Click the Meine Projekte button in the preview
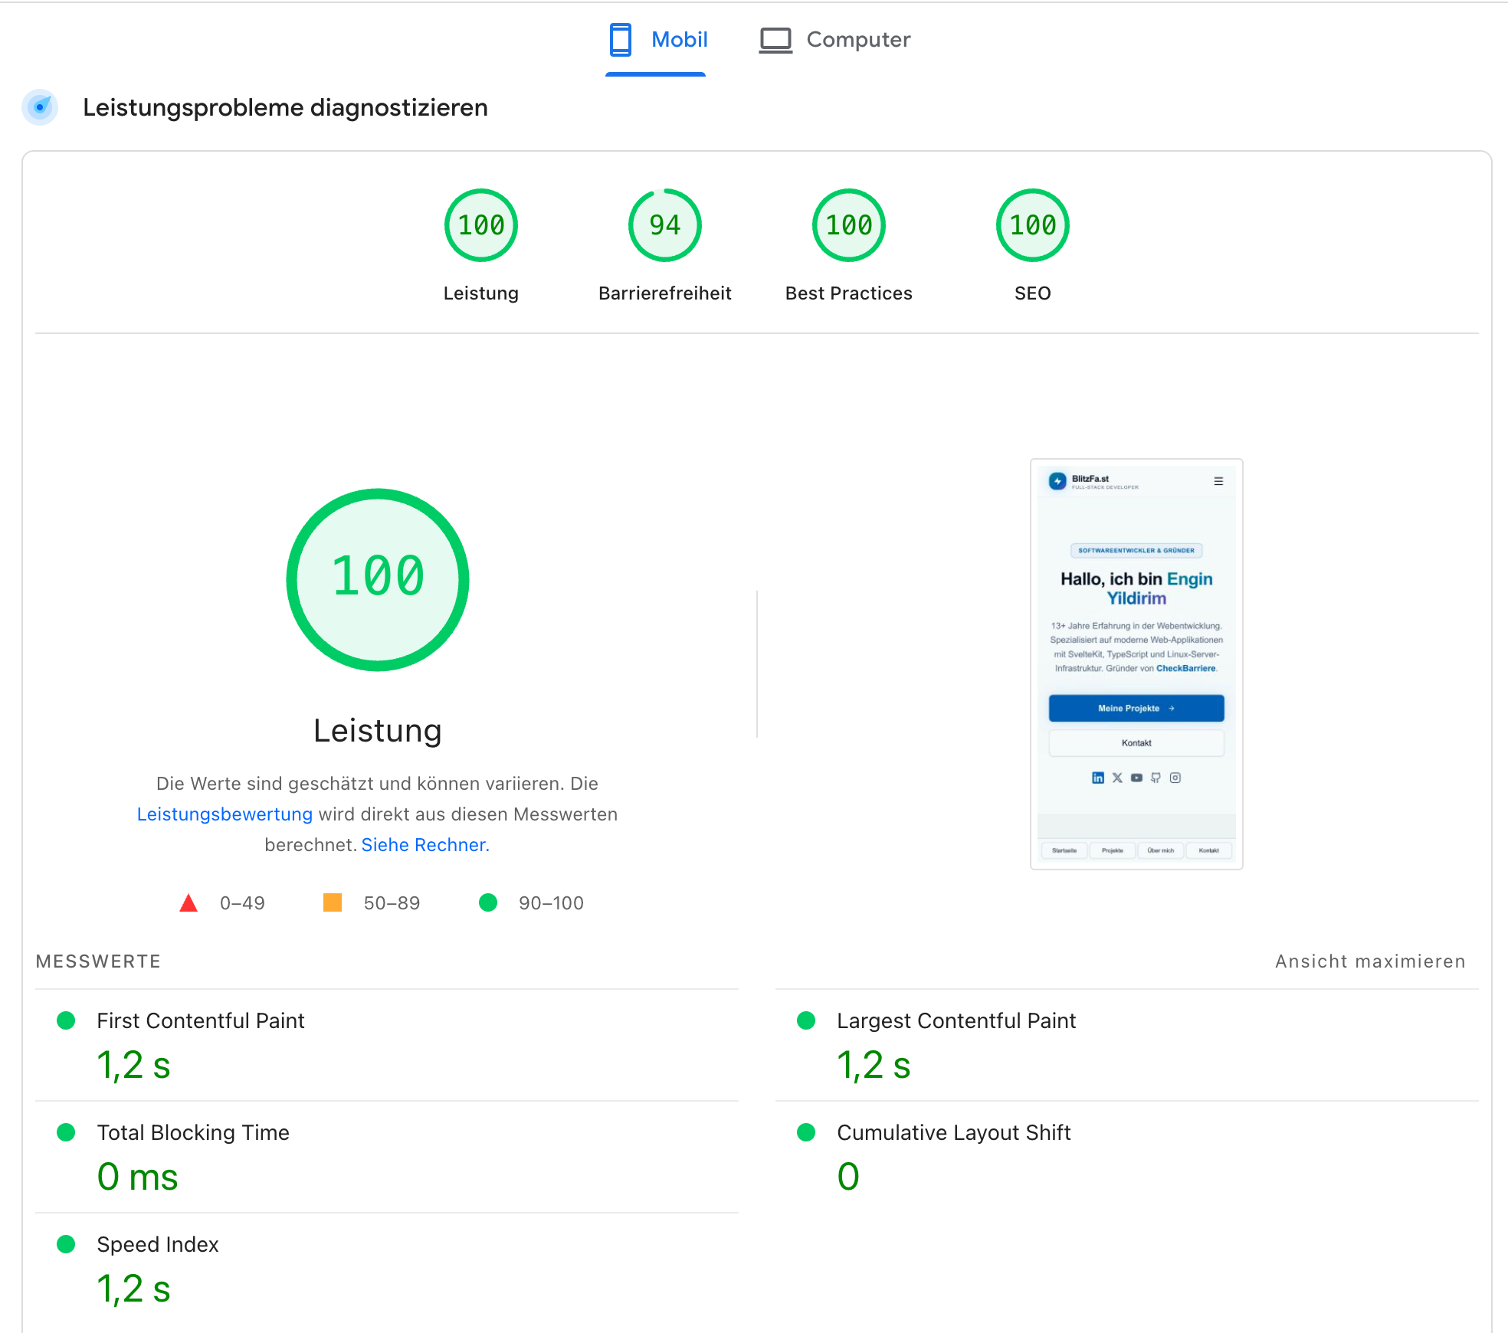 pyautogui.click(x=1136, y=708)
